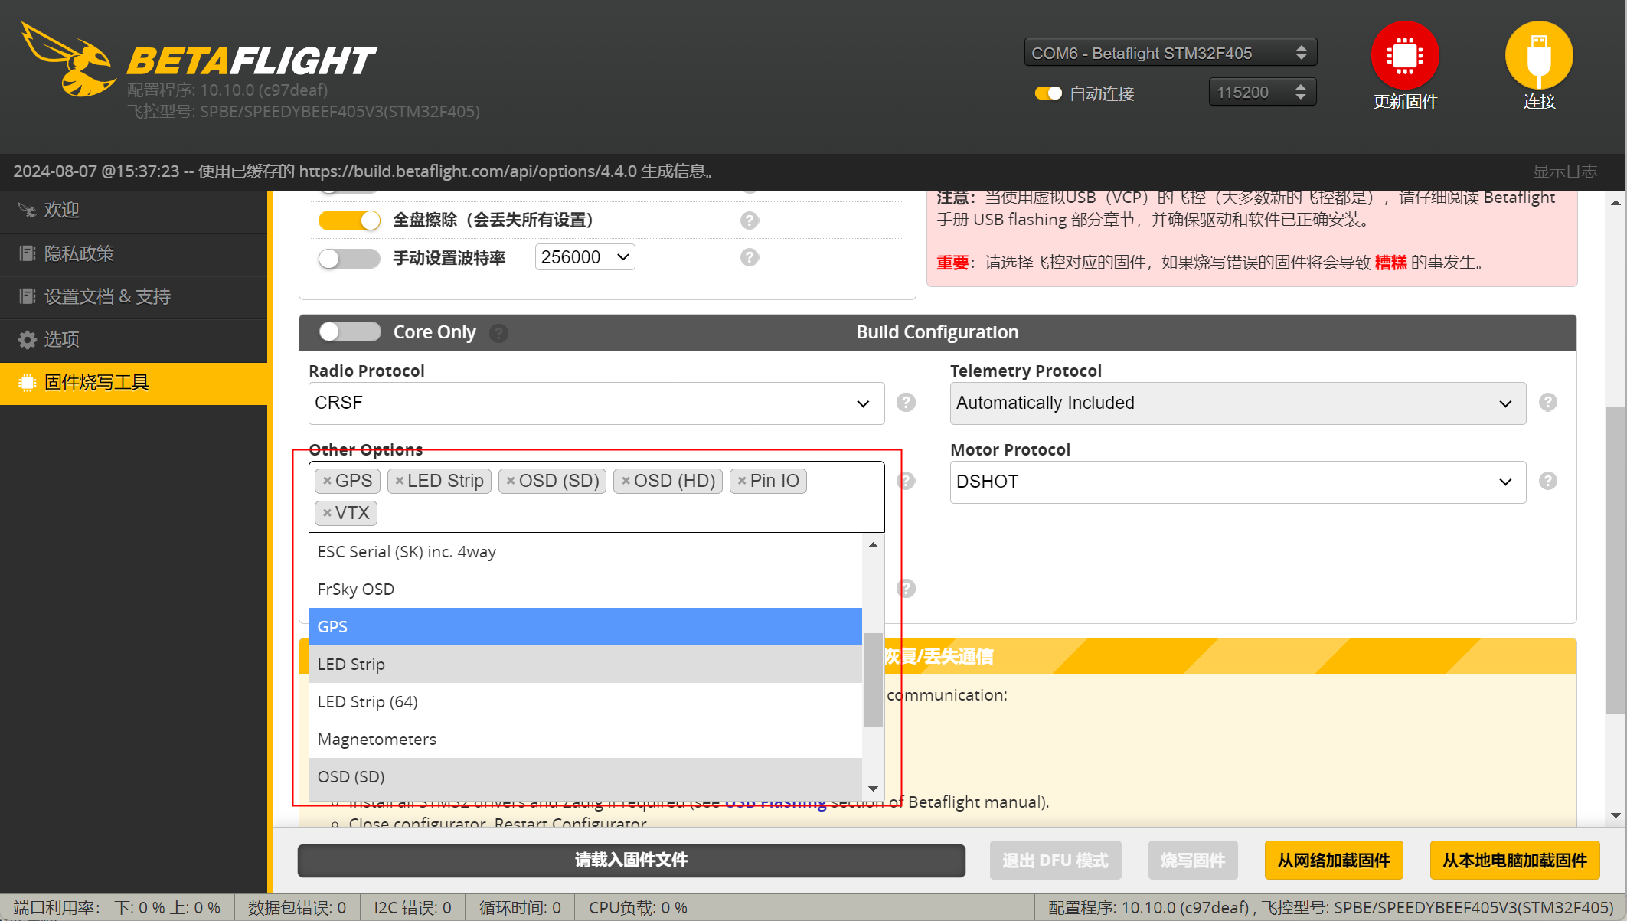Click Show Log (显示日志) link
This screenshot has height=921, width=1627.
click(1565, 171)
